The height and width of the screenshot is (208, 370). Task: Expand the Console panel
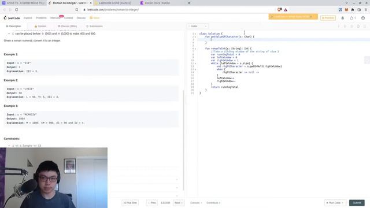(x=196, y=203)
